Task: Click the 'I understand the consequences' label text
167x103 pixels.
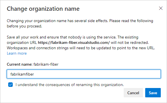Action: point(70,85)
